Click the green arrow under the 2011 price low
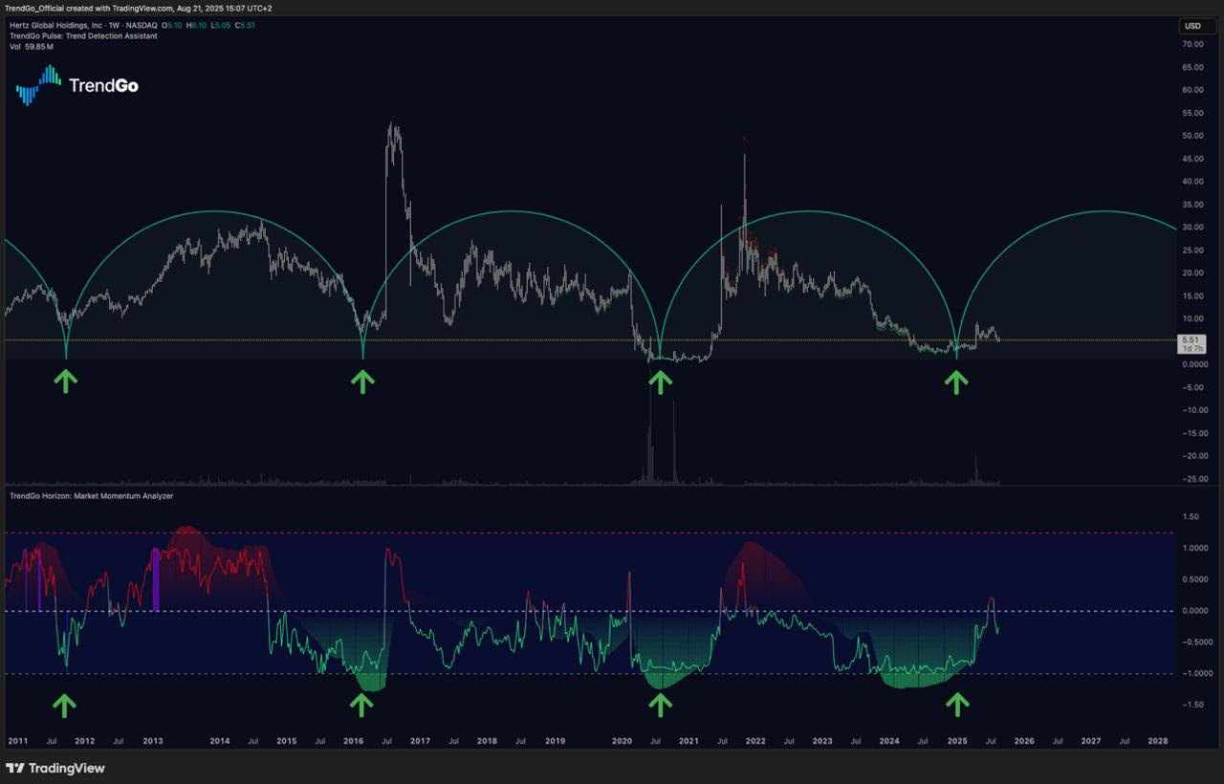1224x784 pixels. click(65, 381)
